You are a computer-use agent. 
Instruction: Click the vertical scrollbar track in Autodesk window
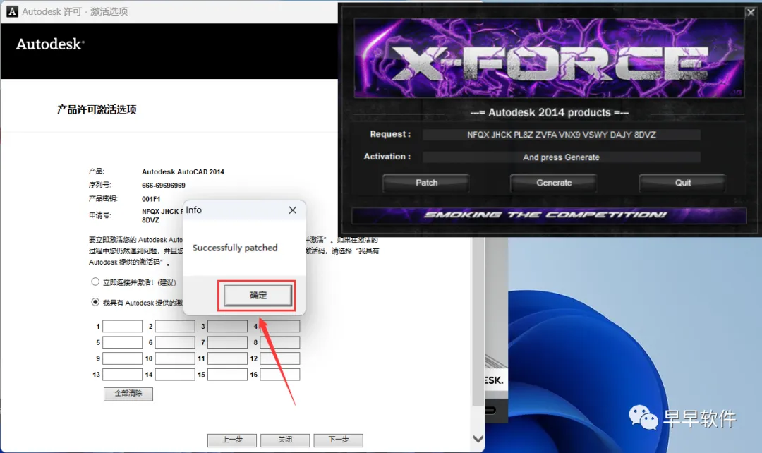[478, 335]
